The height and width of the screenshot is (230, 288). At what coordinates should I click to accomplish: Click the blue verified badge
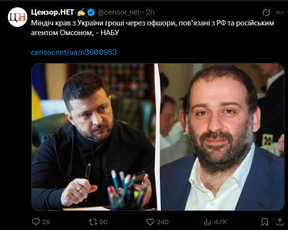(91, 13)
